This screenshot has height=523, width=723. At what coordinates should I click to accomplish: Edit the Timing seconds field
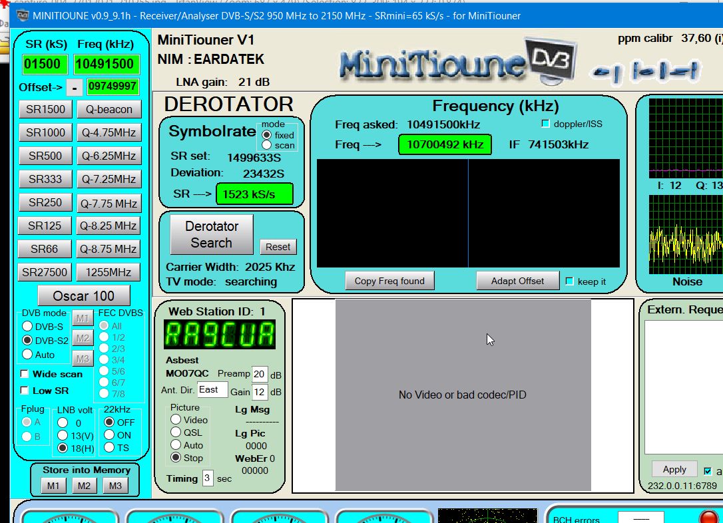click(208, 478)
